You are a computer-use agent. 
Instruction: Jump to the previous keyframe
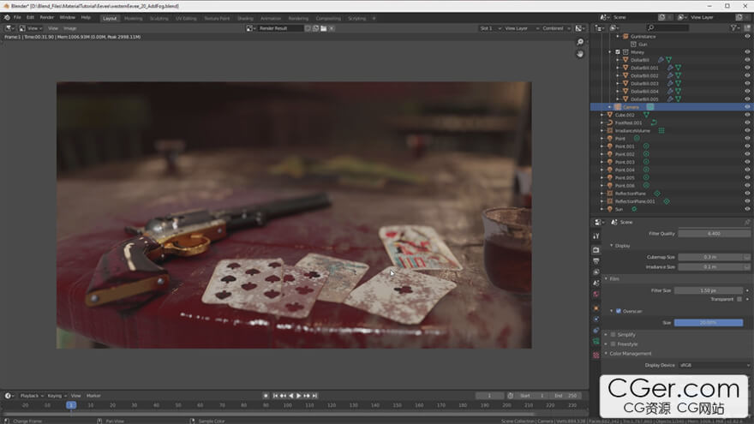pyautogui.click(x=283, y=396)
